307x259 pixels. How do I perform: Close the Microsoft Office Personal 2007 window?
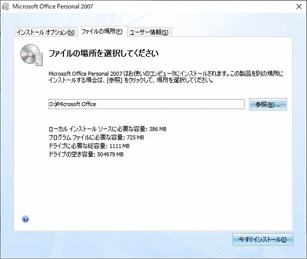(299, 7)
